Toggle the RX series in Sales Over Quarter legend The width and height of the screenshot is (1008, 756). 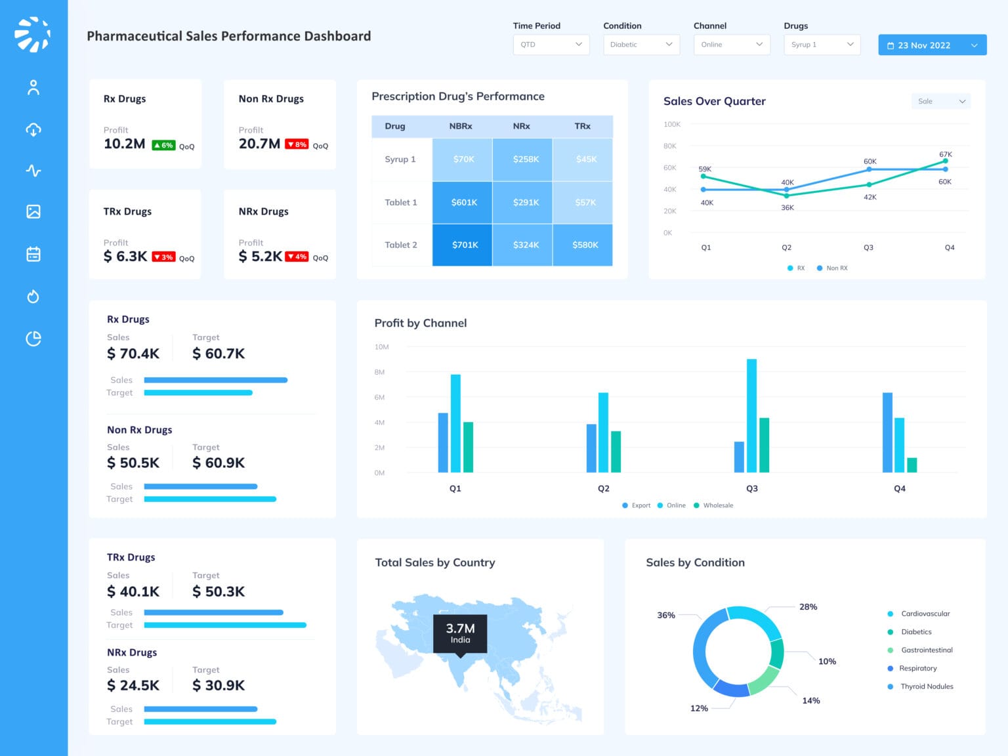796,268
